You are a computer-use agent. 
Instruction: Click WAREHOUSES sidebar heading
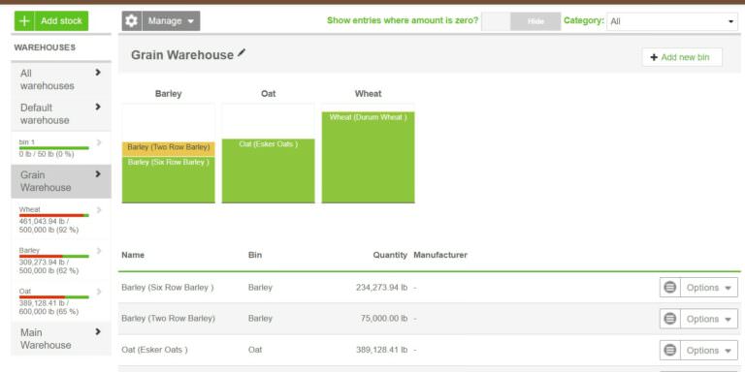click(45, 47)
